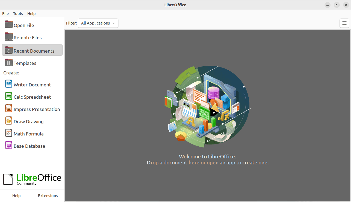Open the All Applications filter dropdown
The width and height of the screenshot is (351, 202).
point(98,23)
